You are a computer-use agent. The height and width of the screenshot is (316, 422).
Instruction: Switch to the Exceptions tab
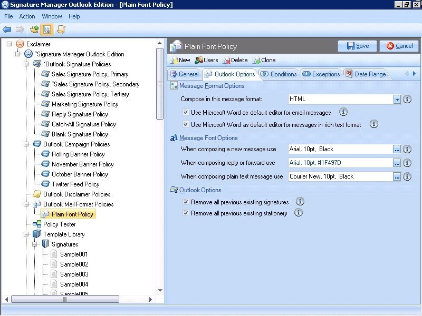(x=321, y=74)
